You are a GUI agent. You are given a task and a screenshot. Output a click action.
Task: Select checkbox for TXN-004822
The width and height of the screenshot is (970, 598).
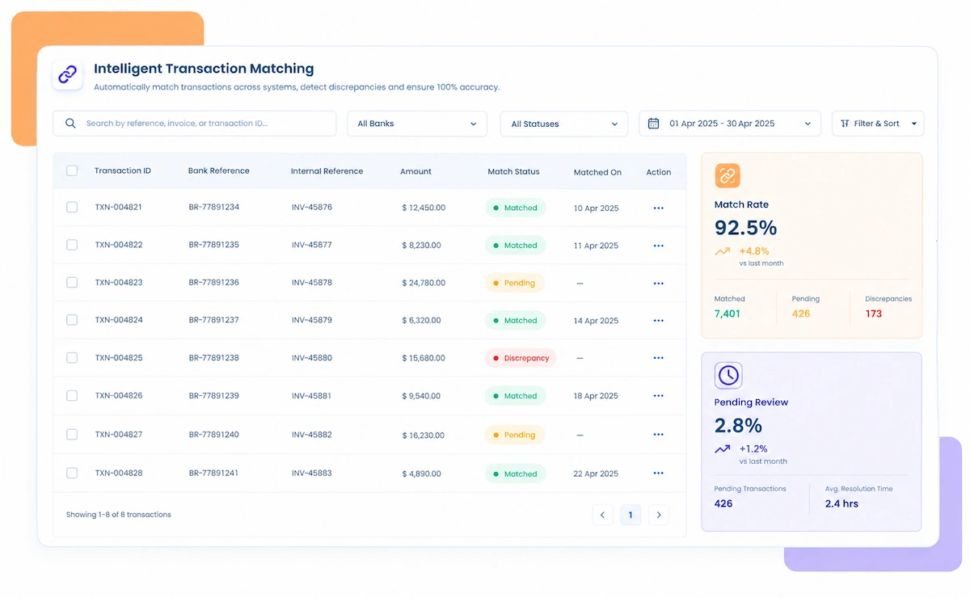point(72,244)
